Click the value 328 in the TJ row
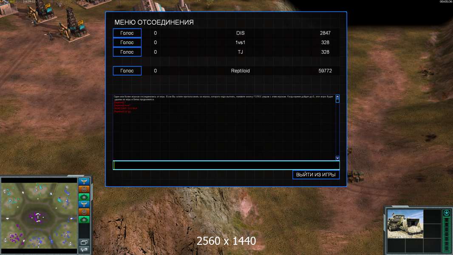Viewport: 453px width, 255px height. pyautogui.click(x=326, y=52)
